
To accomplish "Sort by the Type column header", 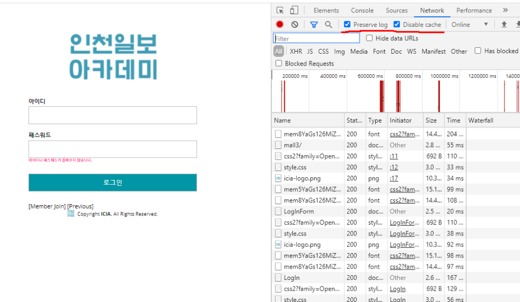I will pyautogui.click(x=376, y=120).
